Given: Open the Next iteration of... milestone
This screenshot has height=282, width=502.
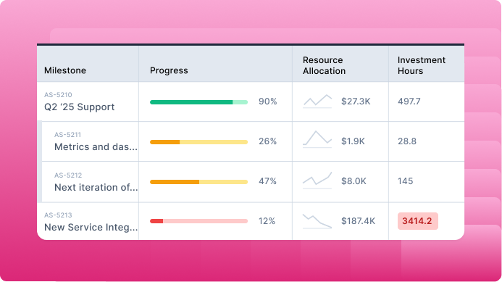Looking at the screenshot, I should (x=96, y=187).
